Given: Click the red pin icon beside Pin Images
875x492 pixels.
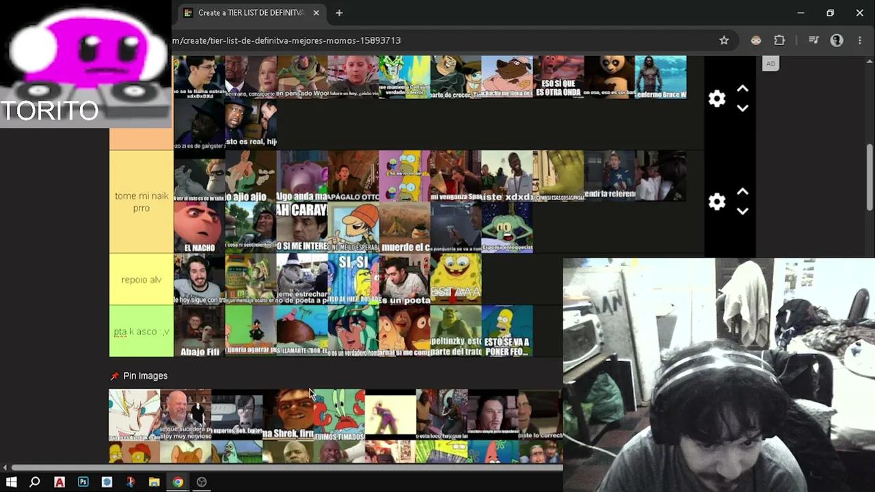Looking at the screenshot, I should 114,376.
